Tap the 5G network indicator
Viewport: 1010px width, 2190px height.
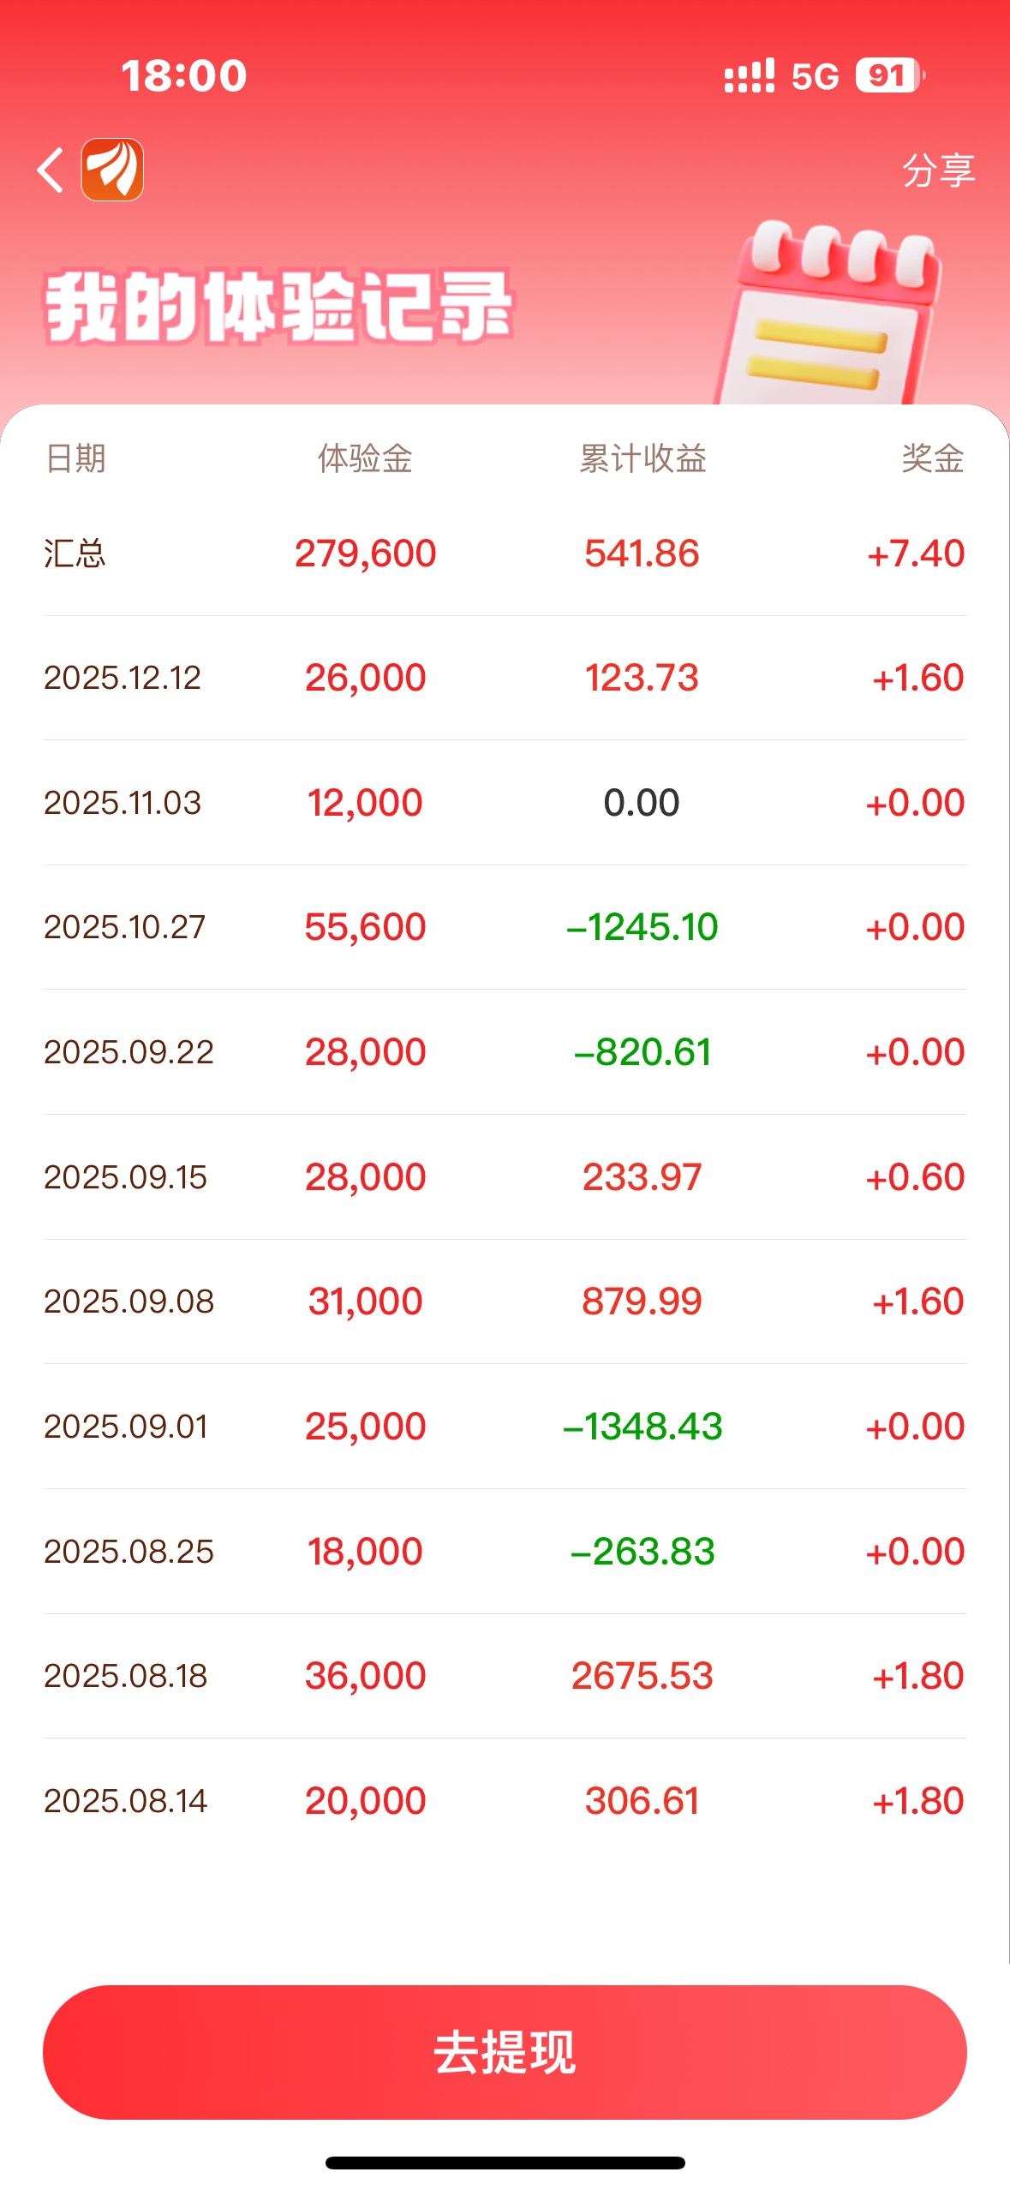pyautogui.click(x=814, y=76)
